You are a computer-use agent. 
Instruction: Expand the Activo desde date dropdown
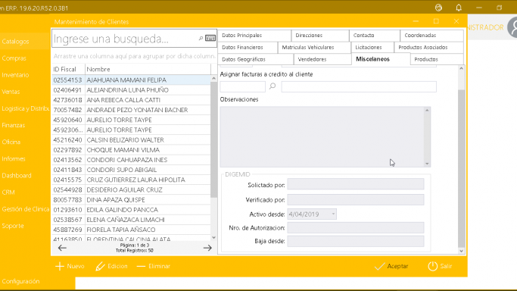coord(333,214)
